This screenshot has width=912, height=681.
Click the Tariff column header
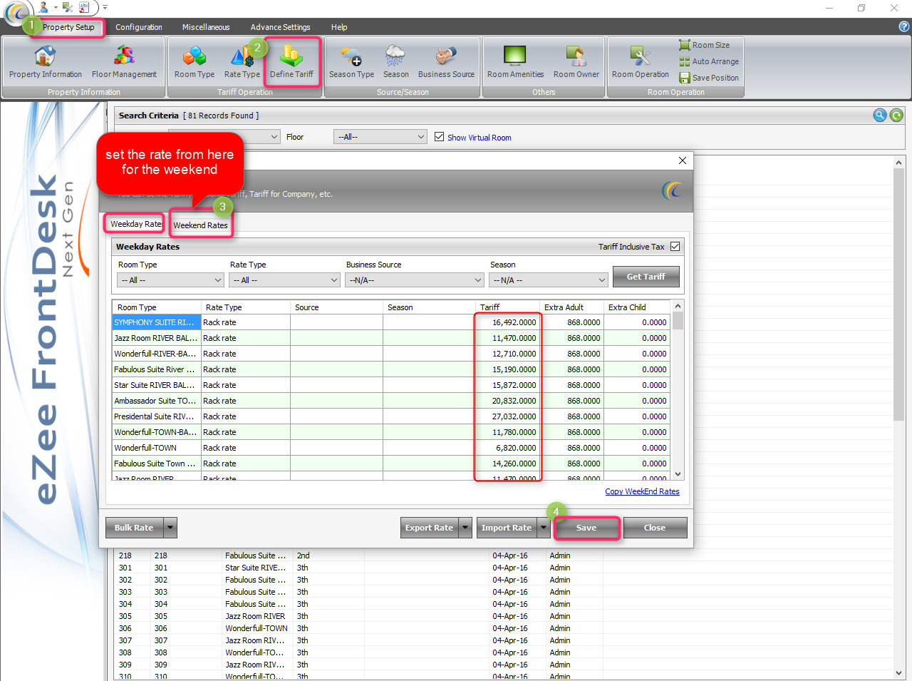pos(507,307)
